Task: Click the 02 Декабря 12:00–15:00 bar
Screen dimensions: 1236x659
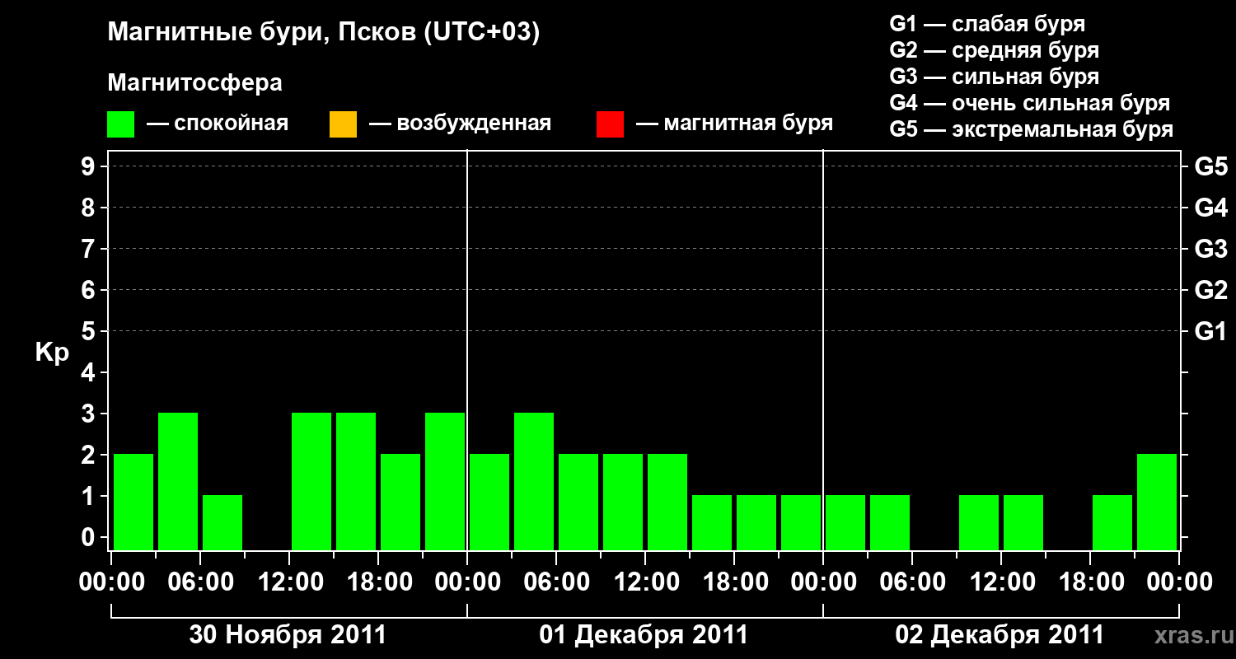Action: tap(1023, 522)
